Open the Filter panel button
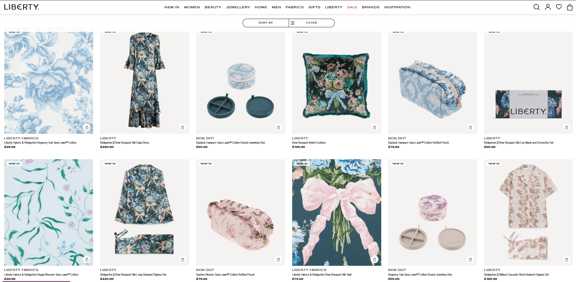Screen dimensions: 576x282 [312, 23]
